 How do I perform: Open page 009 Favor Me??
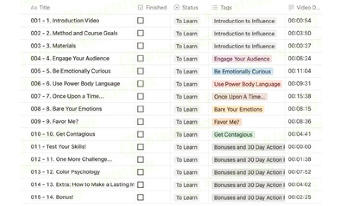55,122
